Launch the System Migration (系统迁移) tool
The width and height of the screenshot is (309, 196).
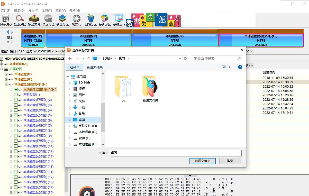click(119, 20)
